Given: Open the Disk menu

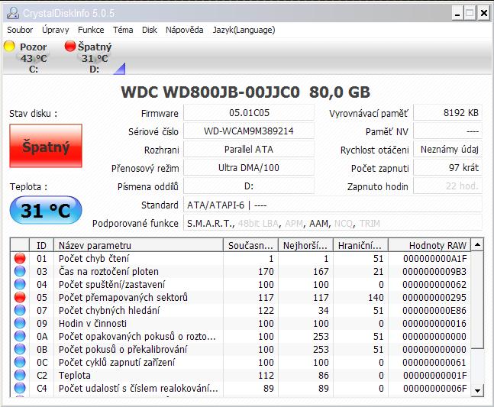Looking at the screenshot, I should (150, 30).
